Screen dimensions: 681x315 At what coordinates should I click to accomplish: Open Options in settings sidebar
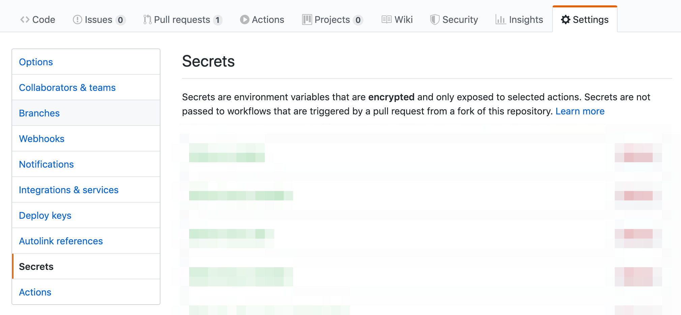pos(36,62)
